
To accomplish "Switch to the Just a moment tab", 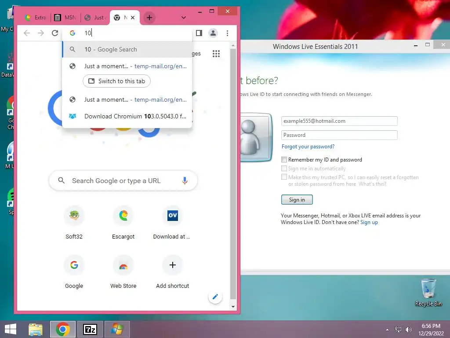I will [95, 18].
